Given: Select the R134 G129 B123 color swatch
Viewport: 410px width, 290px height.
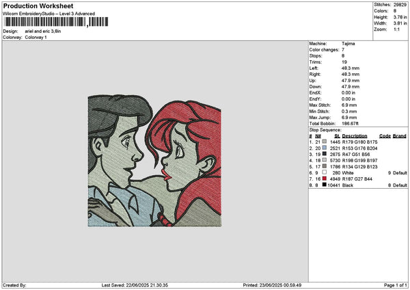Looking at the screenshot, I should point(325,166).
